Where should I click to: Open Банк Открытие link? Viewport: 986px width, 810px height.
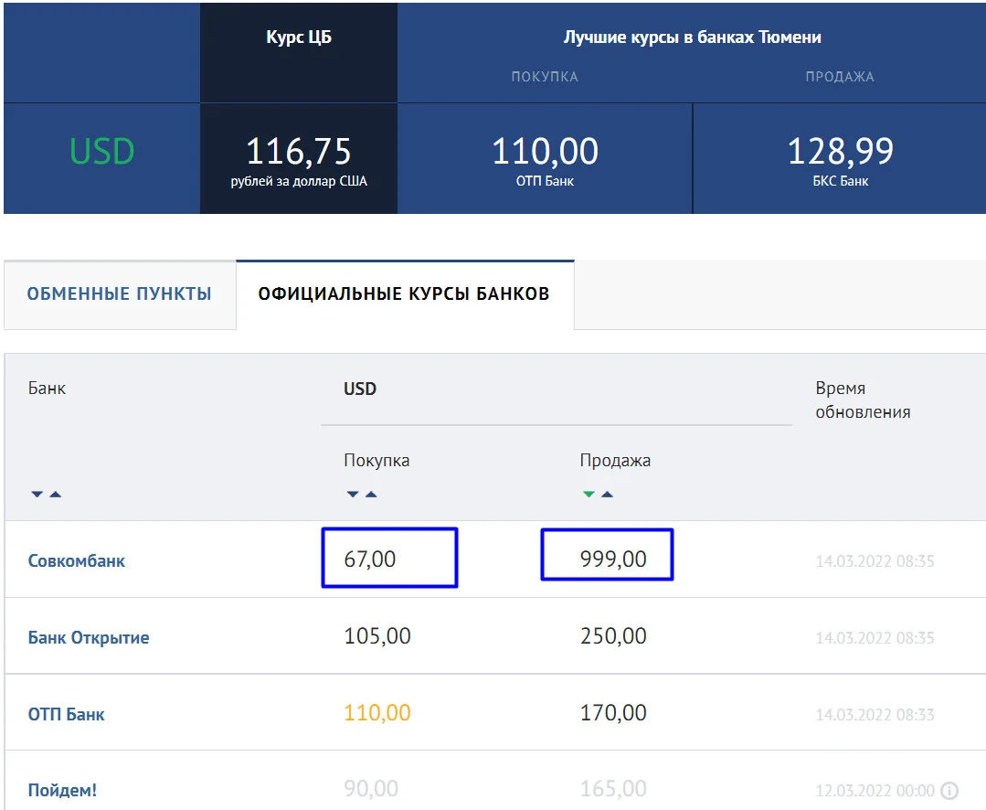point(89,638)
